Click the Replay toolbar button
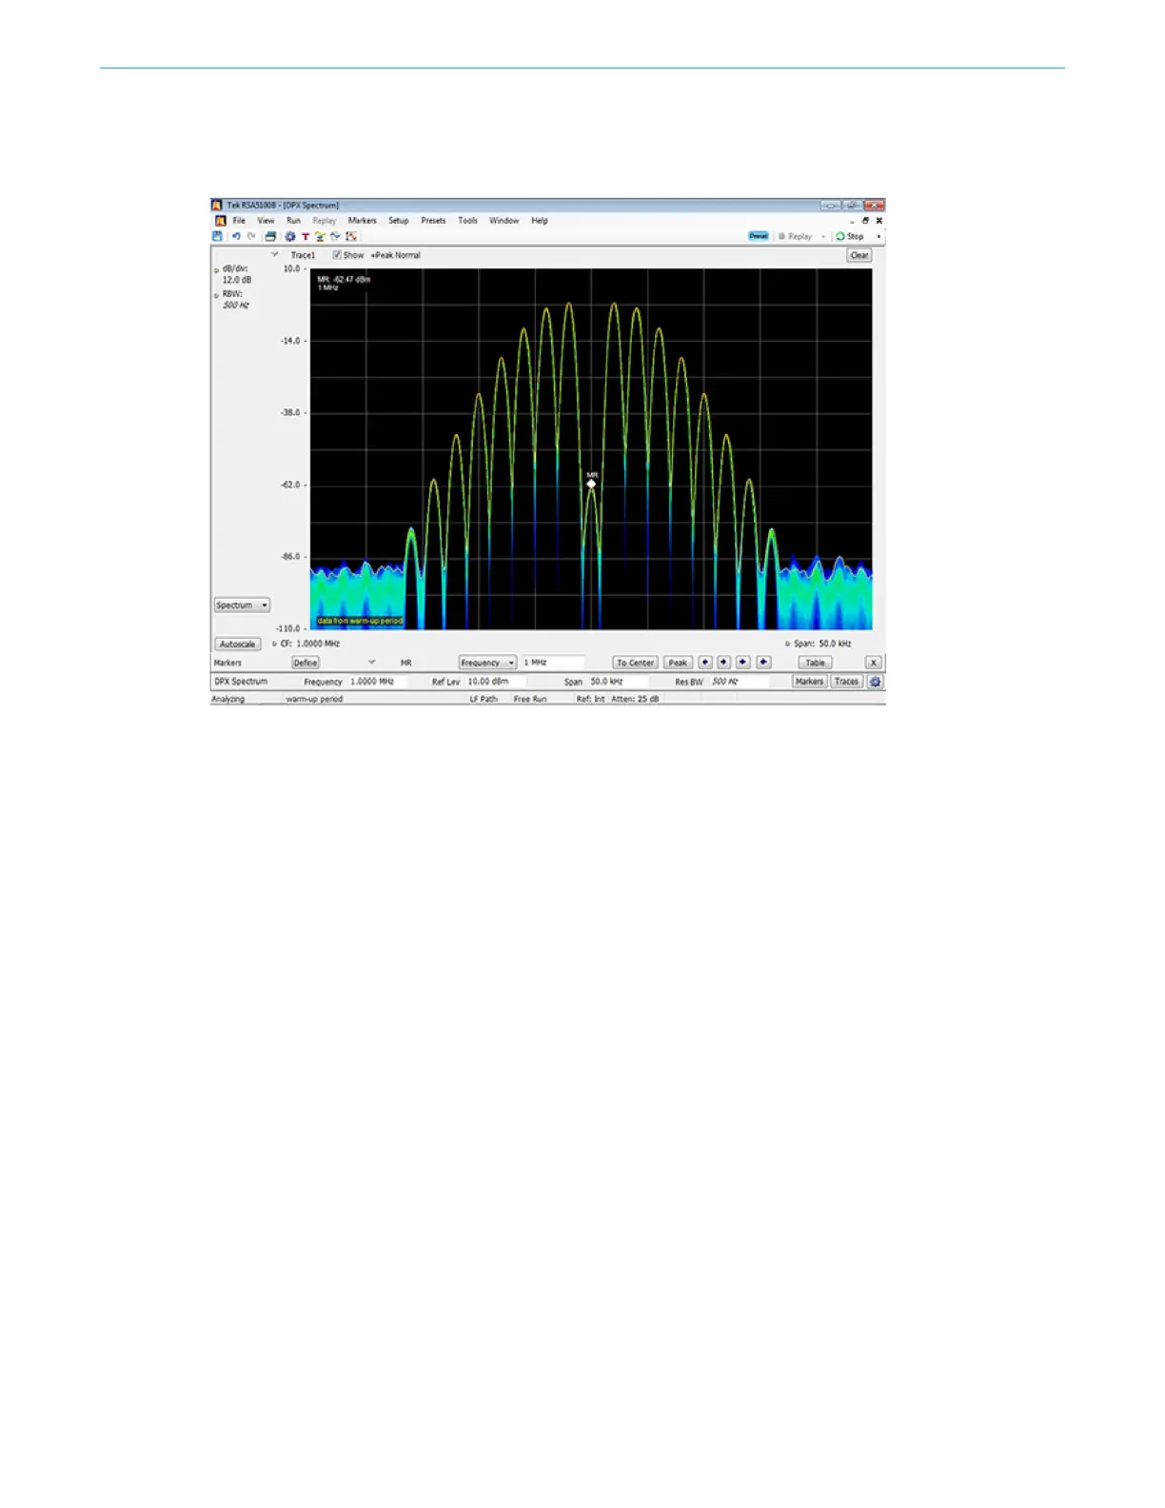This screenshot has width=1165, height=1508. [796, 236]
